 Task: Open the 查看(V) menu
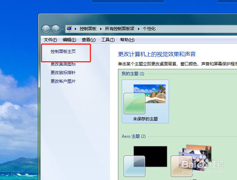pos(88,40)
